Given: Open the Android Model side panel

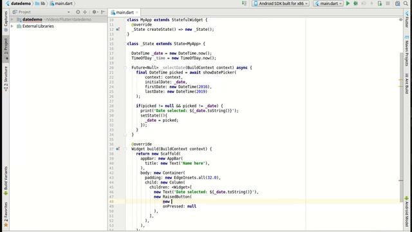Looking at the screenshot, I should pyautogui.click(x=407, y=212).
